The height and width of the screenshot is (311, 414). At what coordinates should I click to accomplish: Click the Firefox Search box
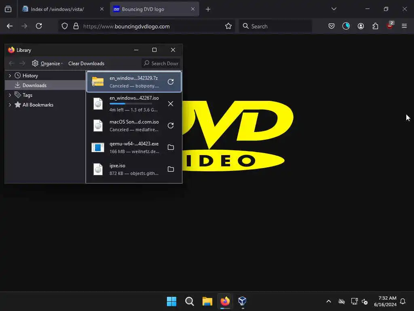tap(275, 26)
